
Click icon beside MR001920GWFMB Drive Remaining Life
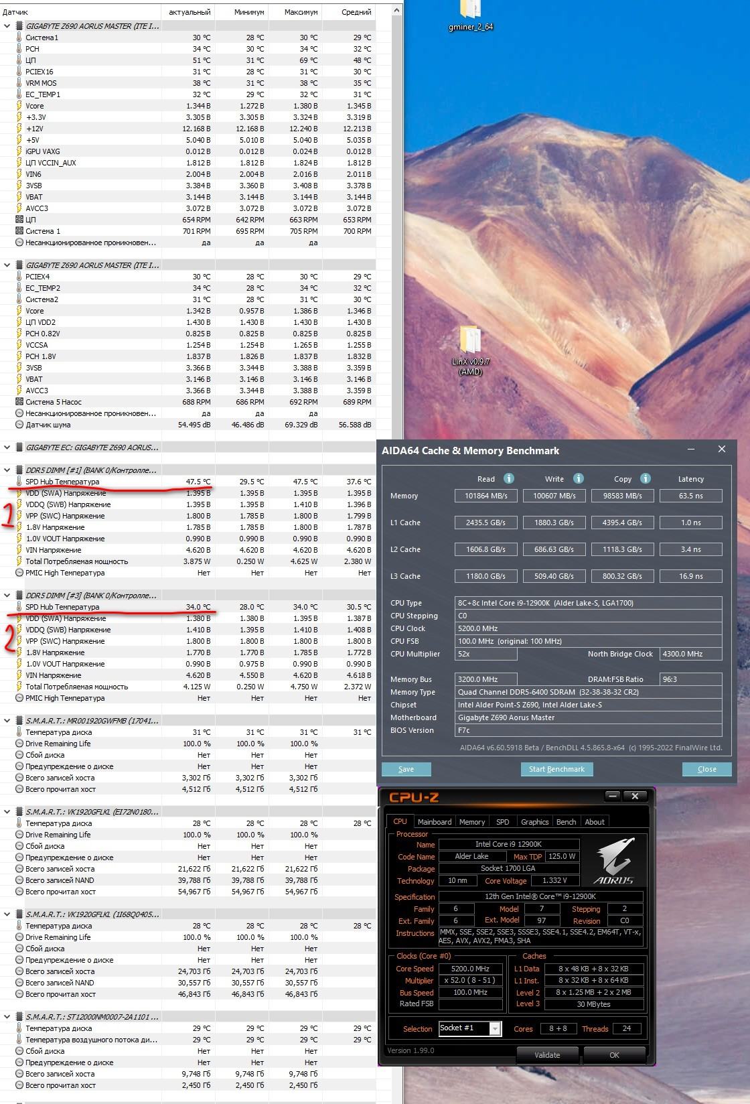click(19, 744)
